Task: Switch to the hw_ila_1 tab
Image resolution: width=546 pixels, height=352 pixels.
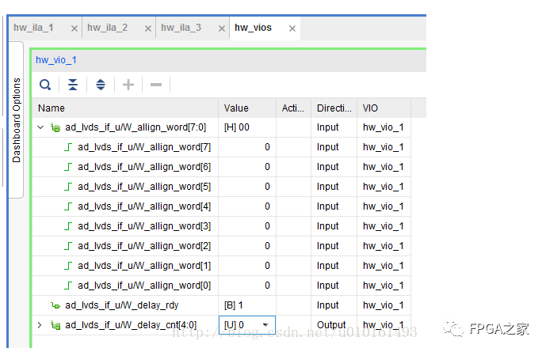Action: coord(34,28)
